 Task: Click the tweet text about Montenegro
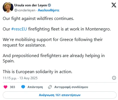57,29
